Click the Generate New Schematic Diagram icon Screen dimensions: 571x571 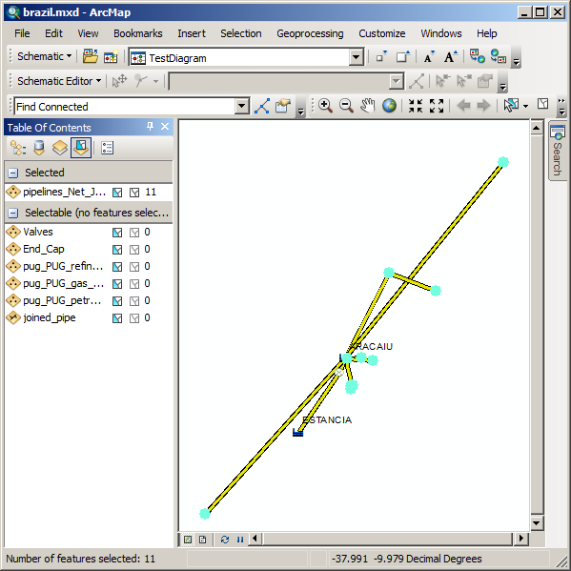point(112,57)
